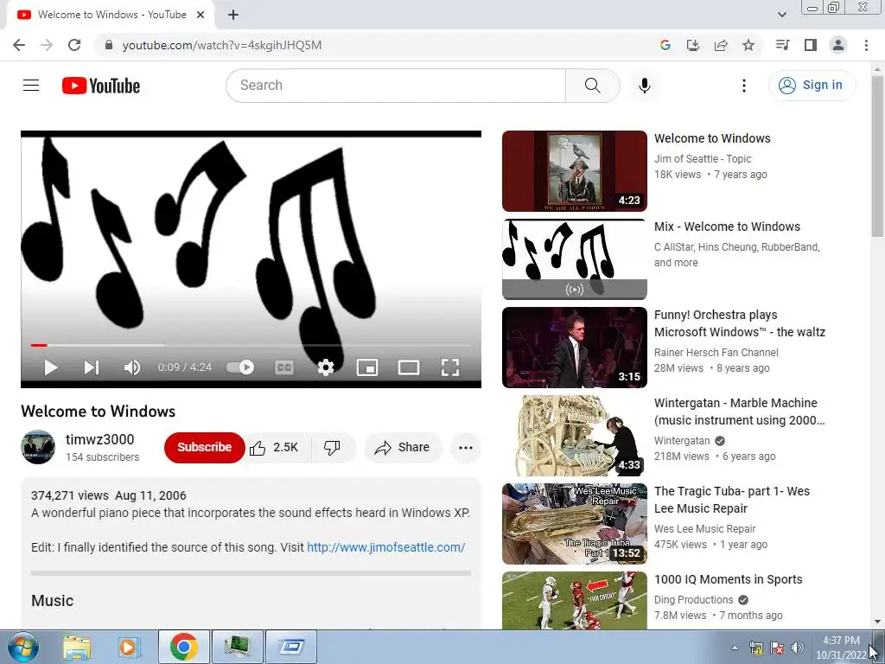The image size is (885, 664).
Task: Go to YouTube home via logo
Action: pos(101,86)
